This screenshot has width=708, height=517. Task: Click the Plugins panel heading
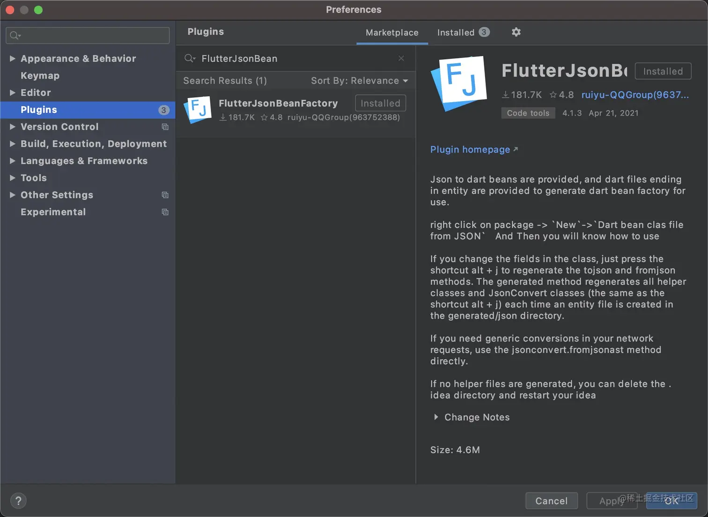click(x=206, y=31)
